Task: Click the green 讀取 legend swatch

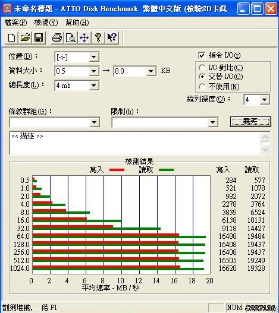Action: pyautogui.click(x=166, y=170)
